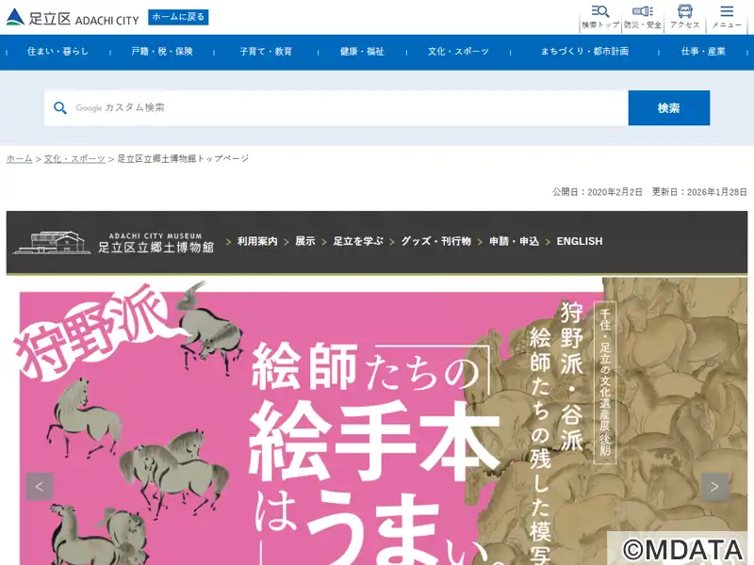The width and height of the screenshot is (754, 565).
Task: Click the Adachi City Museum logo
Action: pos(113,242)
